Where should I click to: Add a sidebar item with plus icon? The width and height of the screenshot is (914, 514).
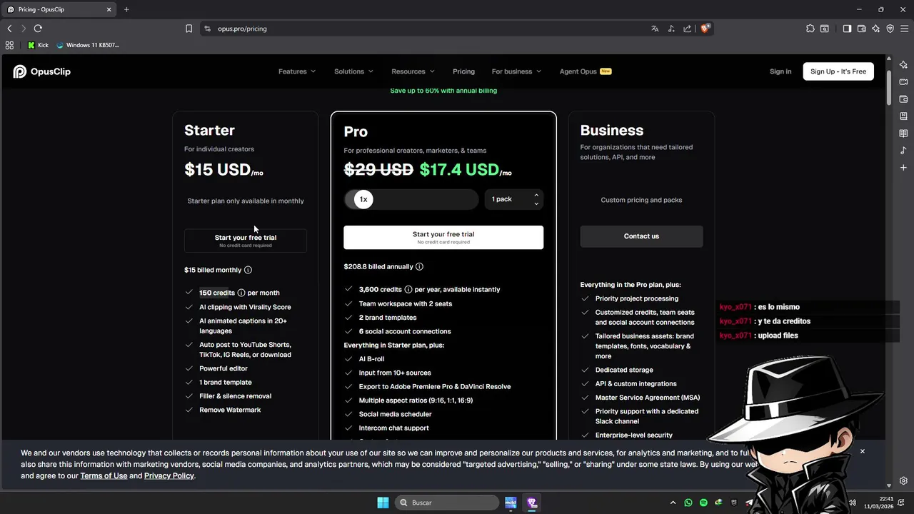pyautogui.click(x=903, y=168)
